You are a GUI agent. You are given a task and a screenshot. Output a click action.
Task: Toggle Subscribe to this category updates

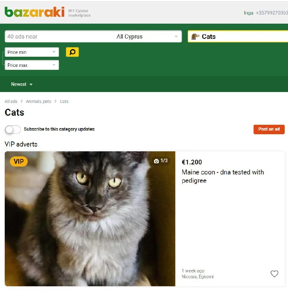pos(13,129)
